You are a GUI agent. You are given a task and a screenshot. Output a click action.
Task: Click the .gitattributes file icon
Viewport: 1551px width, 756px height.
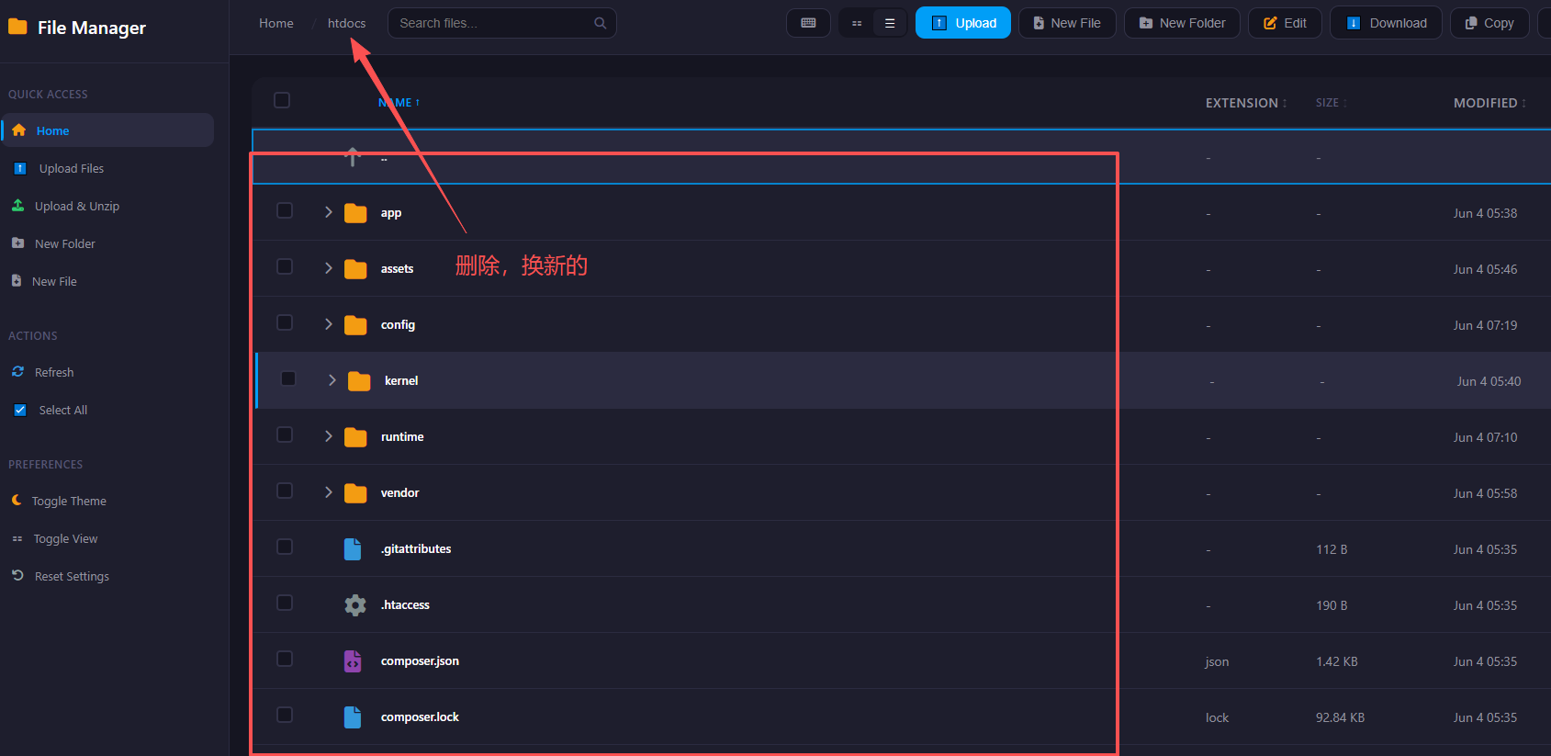[x=353, y=549]
